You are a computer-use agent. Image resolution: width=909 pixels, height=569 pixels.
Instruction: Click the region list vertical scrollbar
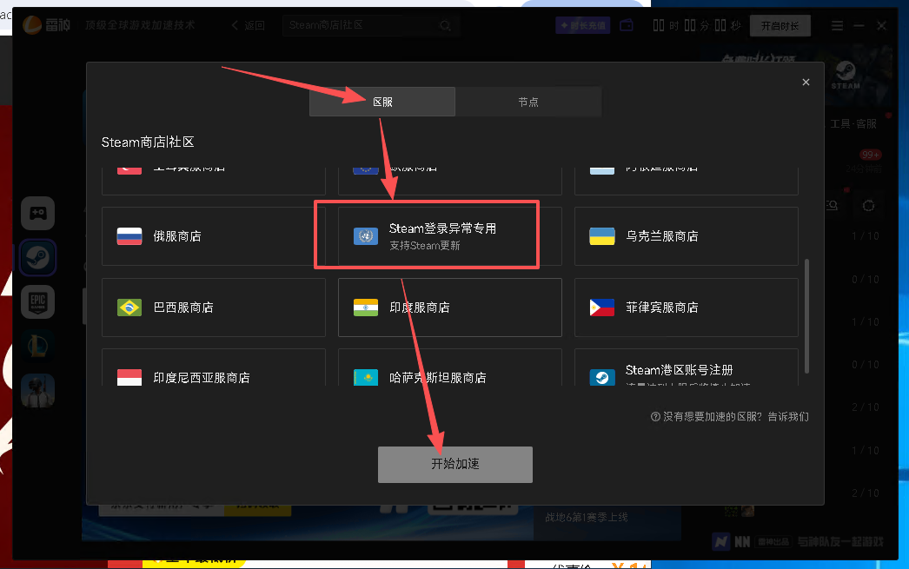click(807, 313)
